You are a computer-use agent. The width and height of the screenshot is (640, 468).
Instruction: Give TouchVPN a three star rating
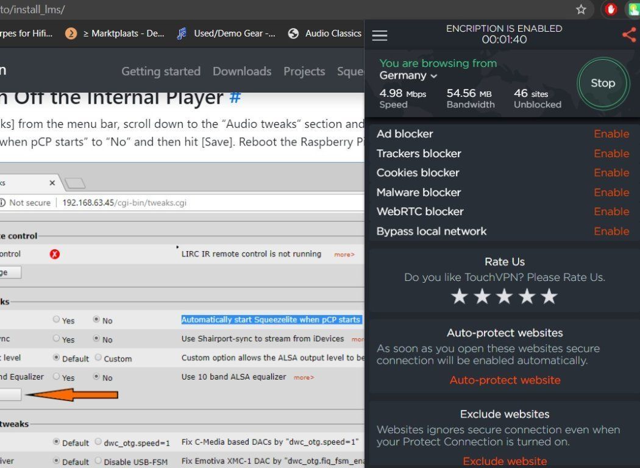click(x=505, y=296)
